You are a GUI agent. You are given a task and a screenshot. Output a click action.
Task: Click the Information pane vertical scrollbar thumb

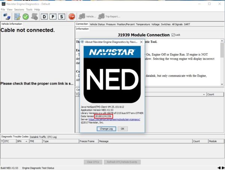point(222,50)
